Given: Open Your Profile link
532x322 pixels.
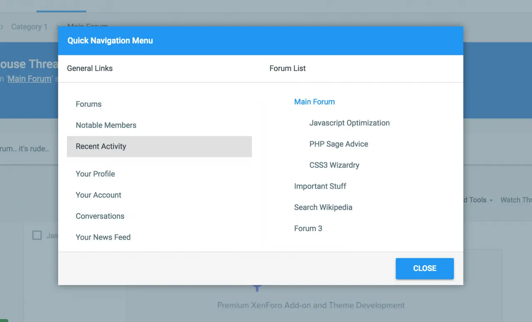Looking at the screenshot, I should (95, 174).
